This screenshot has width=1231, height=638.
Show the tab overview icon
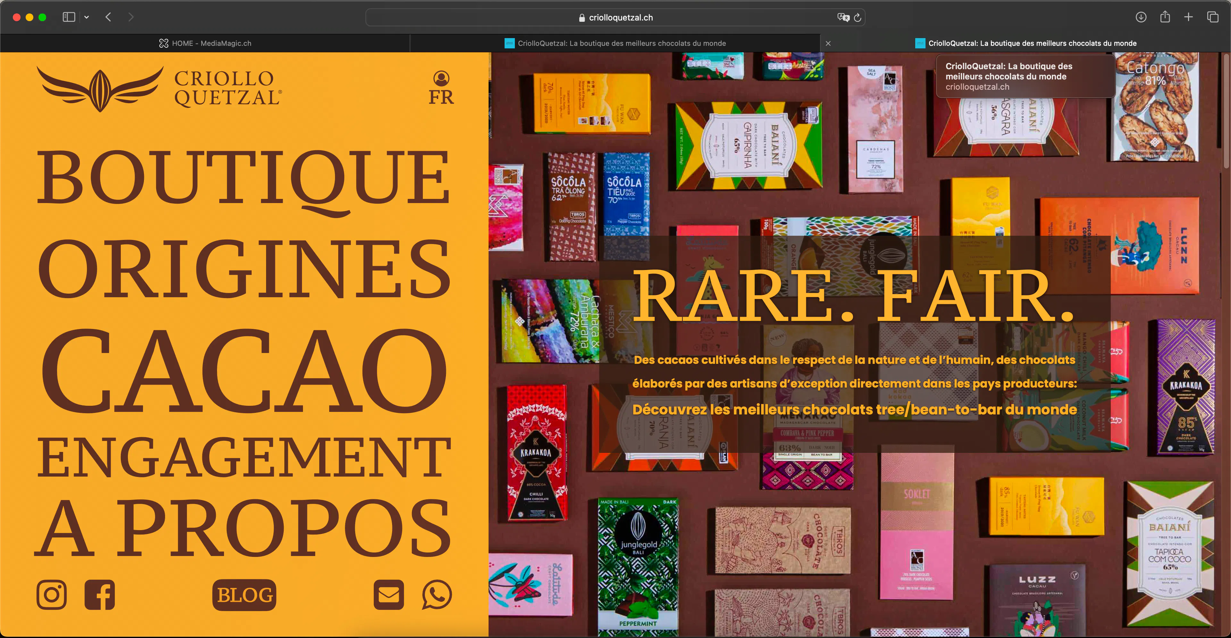click(1213, 17)
